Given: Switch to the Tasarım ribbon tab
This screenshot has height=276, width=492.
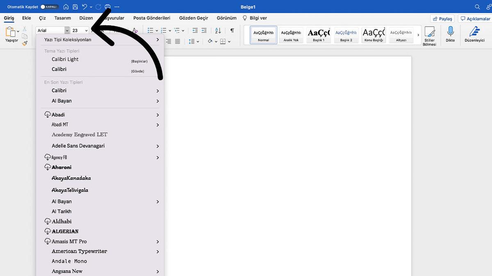Looking at the screenshot, I should pos(63,18).
